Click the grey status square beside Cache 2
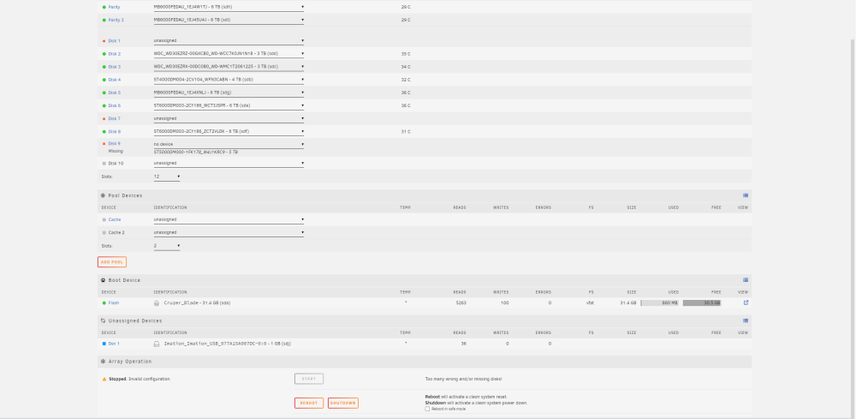Screen dimensions: 856x419 [104, 233]
